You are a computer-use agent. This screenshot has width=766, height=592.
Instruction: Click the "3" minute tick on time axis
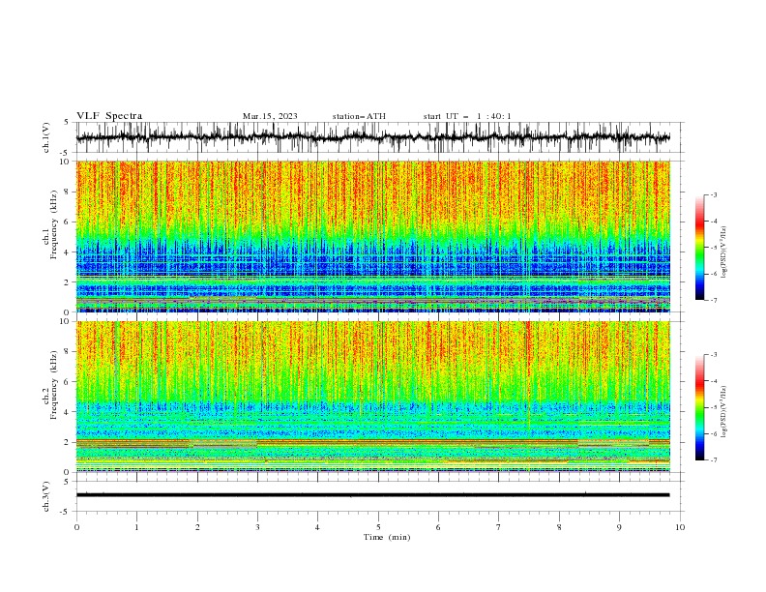257,527
